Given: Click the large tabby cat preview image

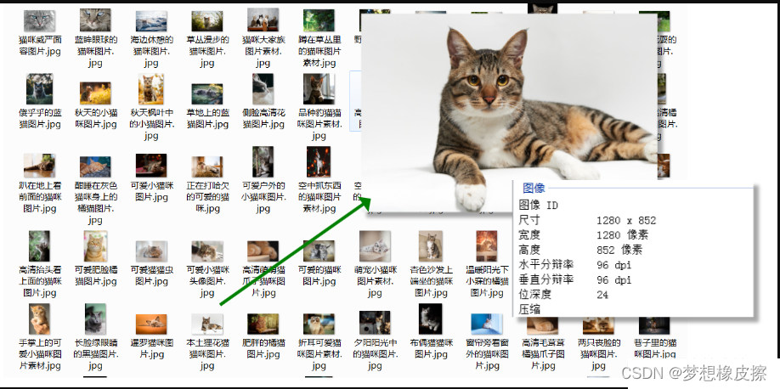Looking at the screenshot, I should (508, 112).
